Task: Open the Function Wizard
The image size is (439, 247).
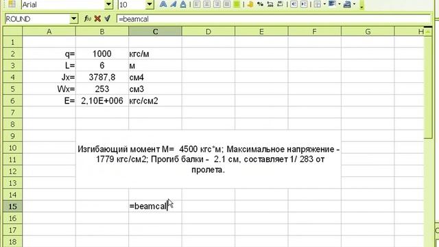Action: 88,19
